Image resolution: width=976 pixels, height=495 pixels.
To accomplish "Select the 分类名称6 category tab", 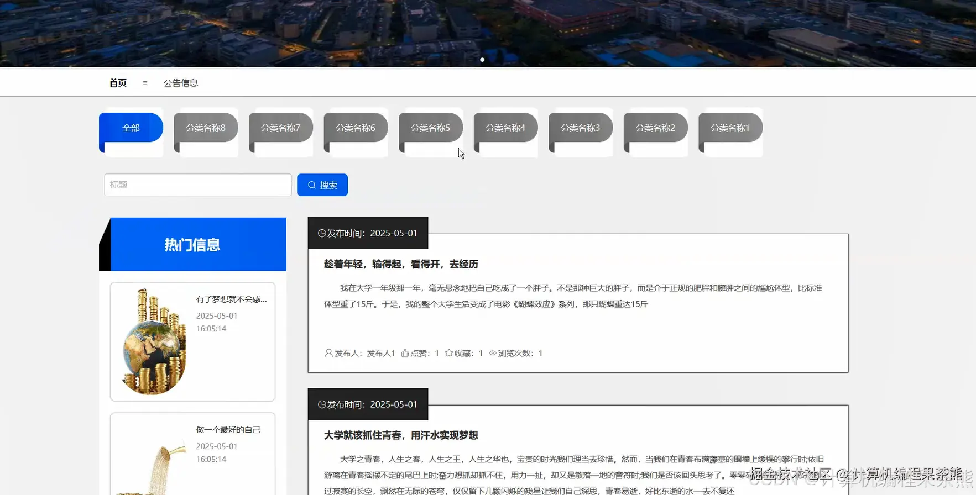I will [x=356, y=128].
